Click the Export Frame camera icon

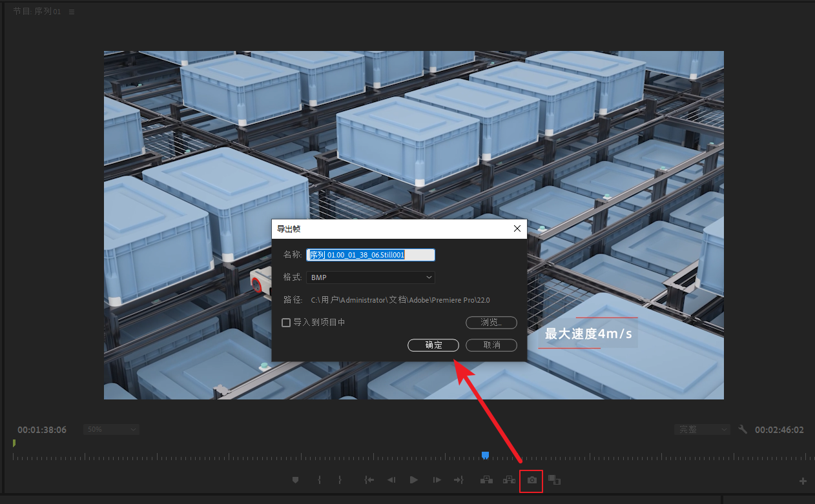coord(531,480)
